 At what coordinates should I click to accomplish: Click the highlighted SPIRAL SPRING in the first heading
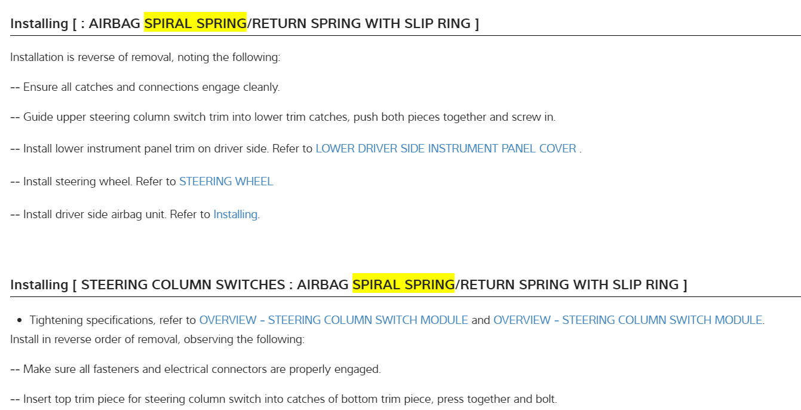coord(195,23)
